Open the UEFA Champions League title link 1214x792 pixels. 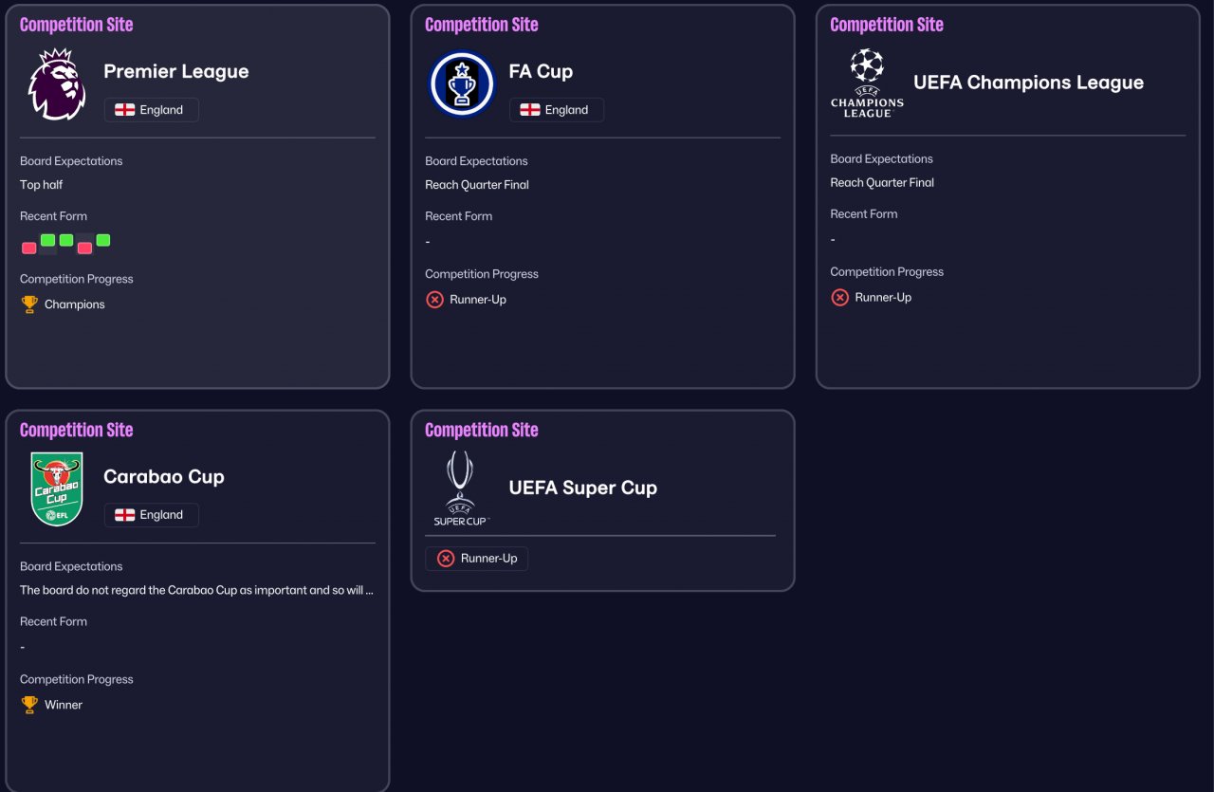click(x=1028, y=83)
